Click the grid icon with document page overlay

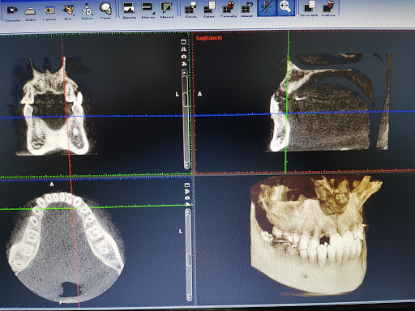tap(209, 7)
